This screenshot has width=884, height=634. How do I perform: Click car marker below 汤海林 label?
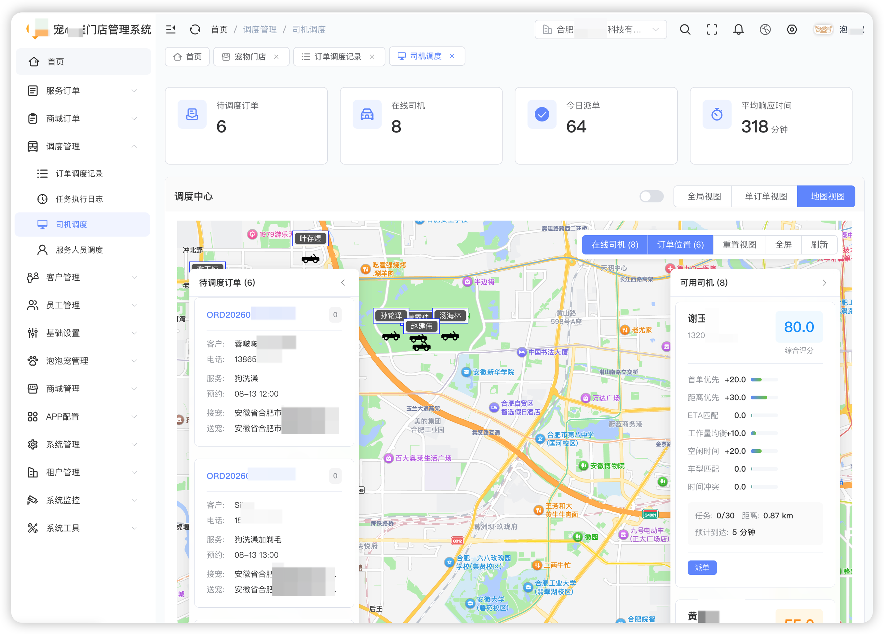click(450, 336)
